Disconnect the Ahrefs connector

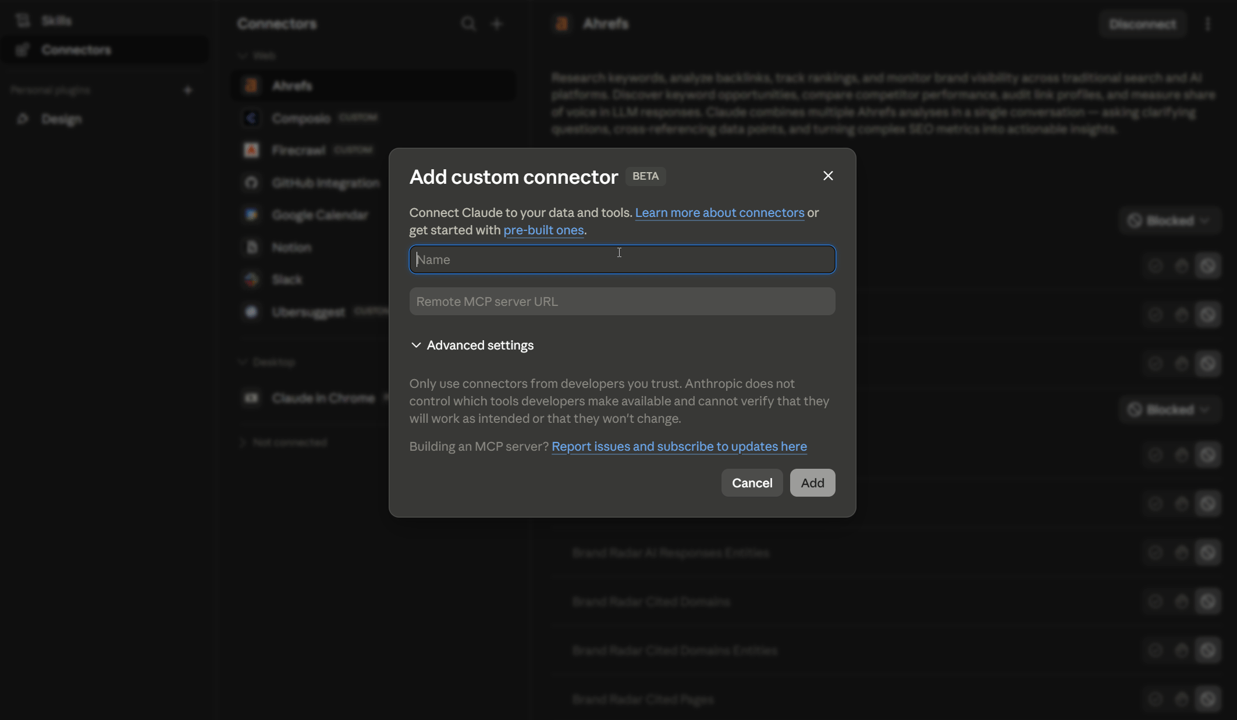tap(1143, 24)
